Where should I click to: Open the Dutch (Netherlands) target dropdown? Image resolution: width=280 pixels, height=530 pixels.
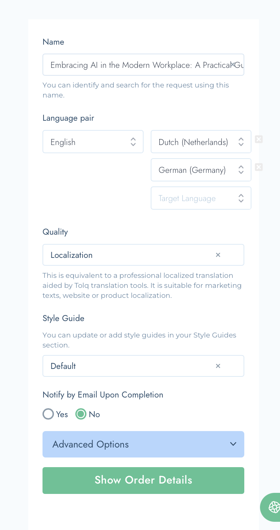pos(201,142)
